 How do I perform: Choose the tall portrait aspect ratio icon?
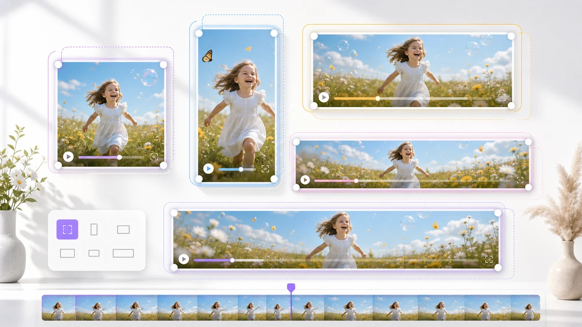[x=94, y=229]
